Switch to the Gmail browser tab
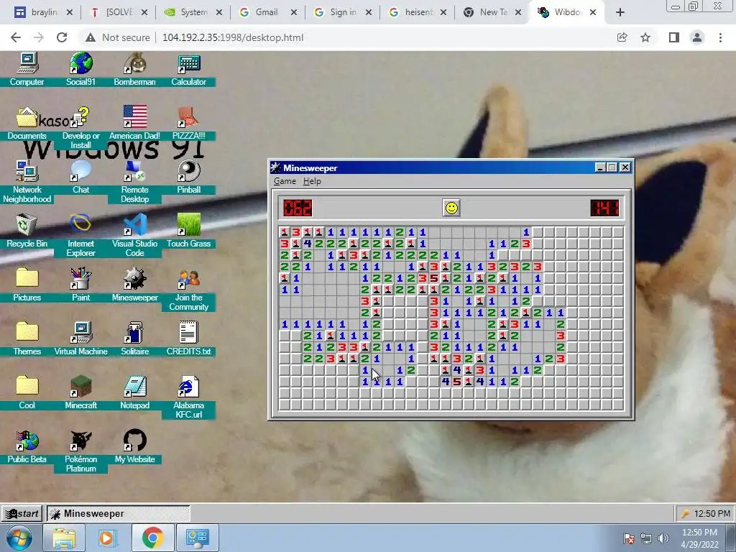This screenshot has width=736, height=552. click(267, 12)
